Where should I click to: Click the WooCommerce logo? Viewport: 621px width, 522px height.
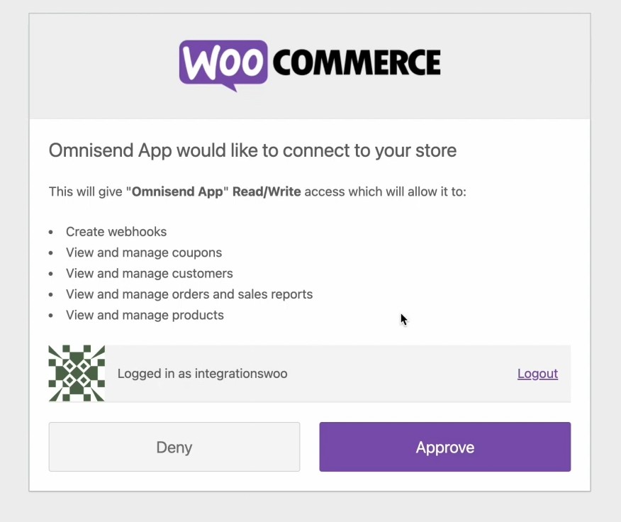coord(310,64)
